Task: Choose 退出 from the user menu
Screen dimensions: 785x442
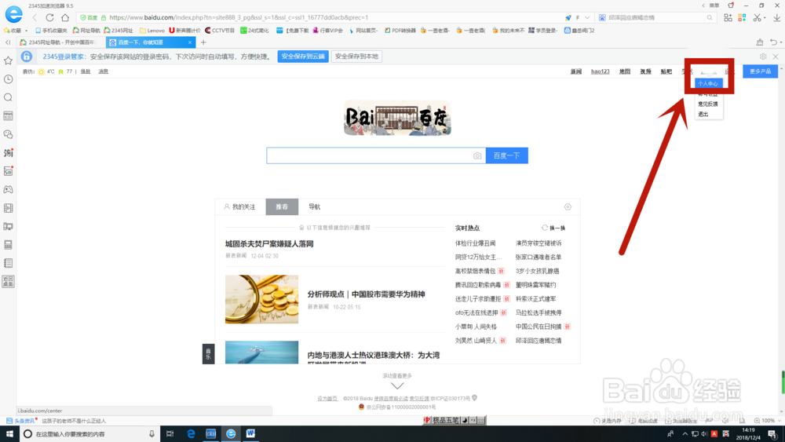Action: point(703,115)
